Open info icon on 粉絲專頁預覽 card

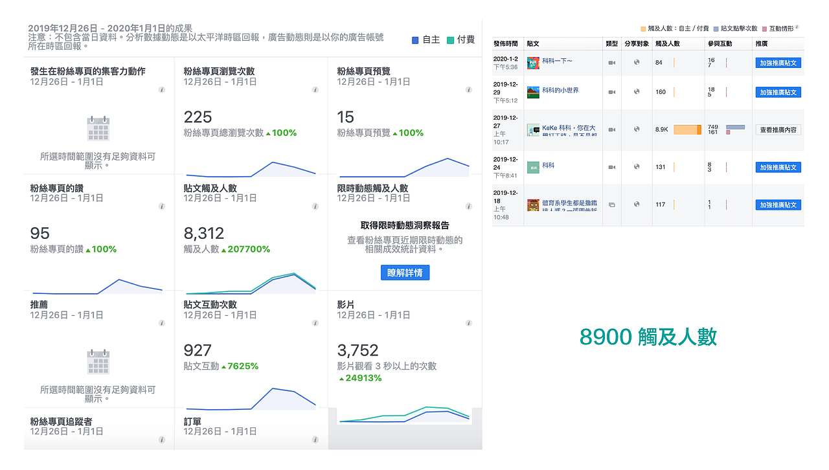tap(469, 90)
